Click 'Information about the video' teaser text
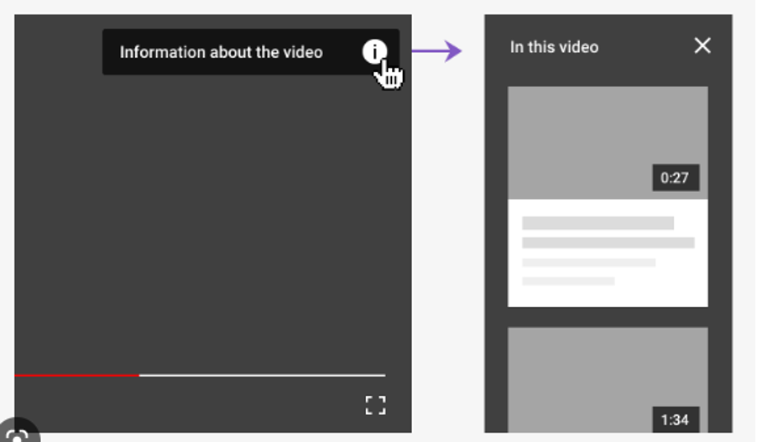The height and width of the screenshot is (442, 757). pos(221,52)
